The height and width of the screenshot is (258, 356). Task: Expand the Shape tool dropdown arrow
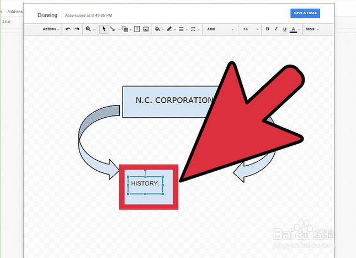coord(131,30)
